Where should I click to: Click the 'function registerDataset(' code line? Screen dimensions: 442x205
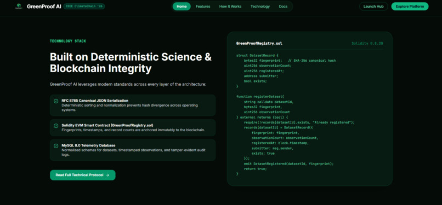[260, 97]
